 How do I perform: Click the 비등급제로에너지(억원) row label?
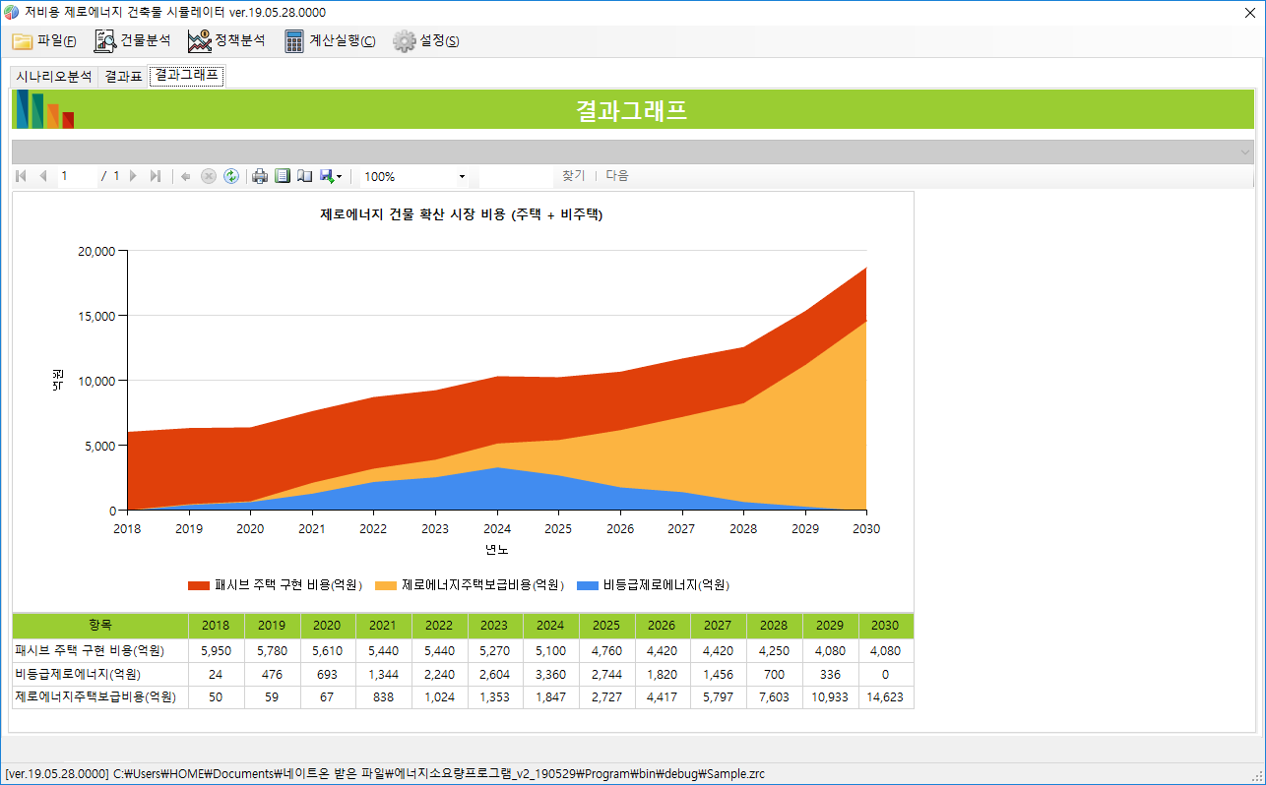coord(78,674)
